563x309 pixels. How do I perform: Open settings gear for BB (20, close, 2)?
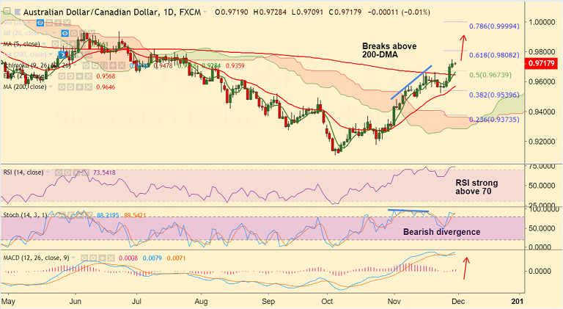[x=73, y=34]
